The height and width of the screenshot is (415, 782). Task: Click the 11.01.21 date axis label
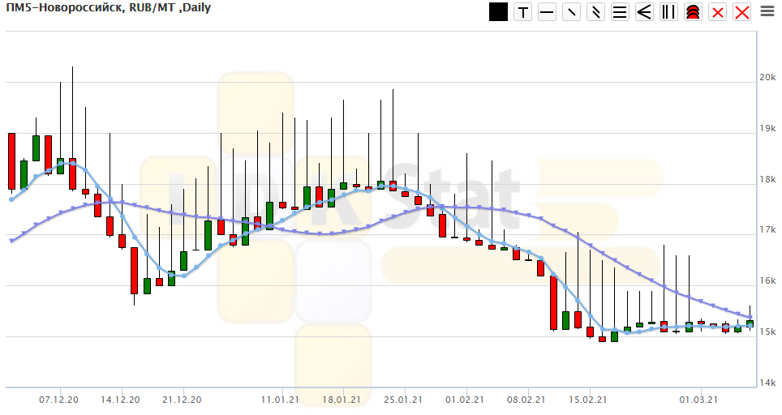[x=280, y=400]
